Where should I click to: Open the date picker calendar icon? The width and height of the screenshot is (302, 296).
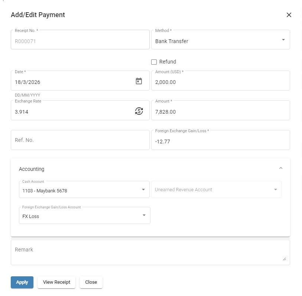point(139,81)
